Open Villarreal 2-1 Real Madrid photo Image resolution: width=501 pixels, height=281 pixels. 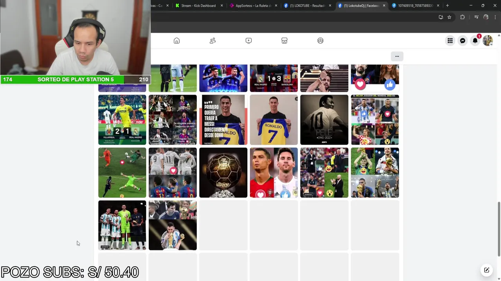coord(122,120)
